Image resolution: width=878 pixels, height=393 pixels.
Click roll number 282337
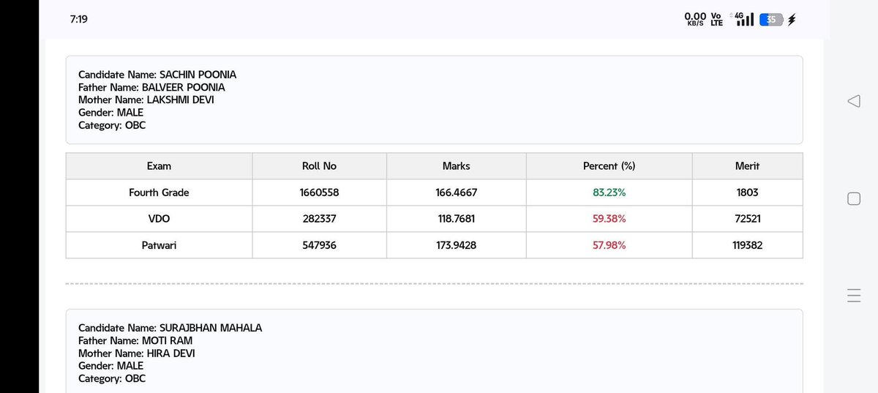(x=319, y=219)
